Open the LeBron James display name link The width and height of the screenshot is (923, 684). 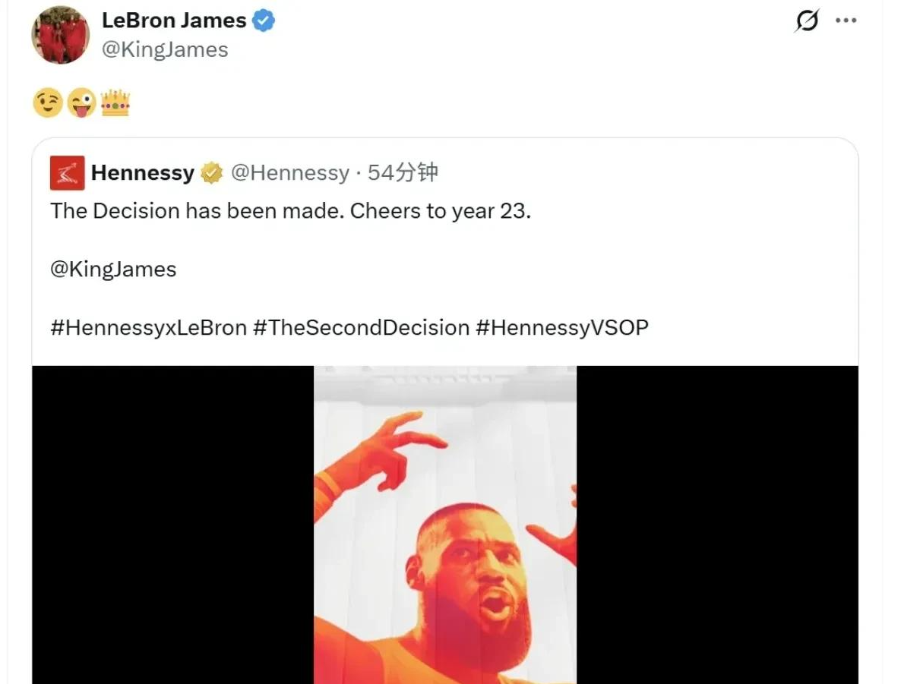pos(174,20)
